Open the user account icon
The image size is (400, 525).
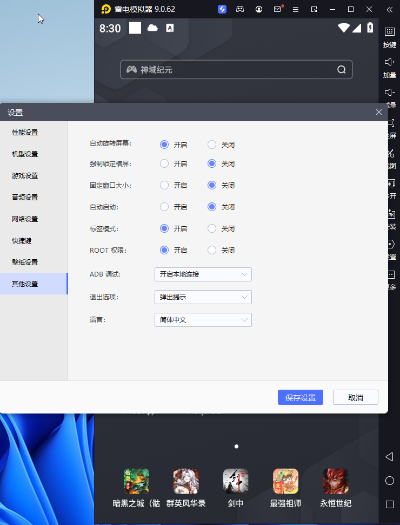click(259, 9)
